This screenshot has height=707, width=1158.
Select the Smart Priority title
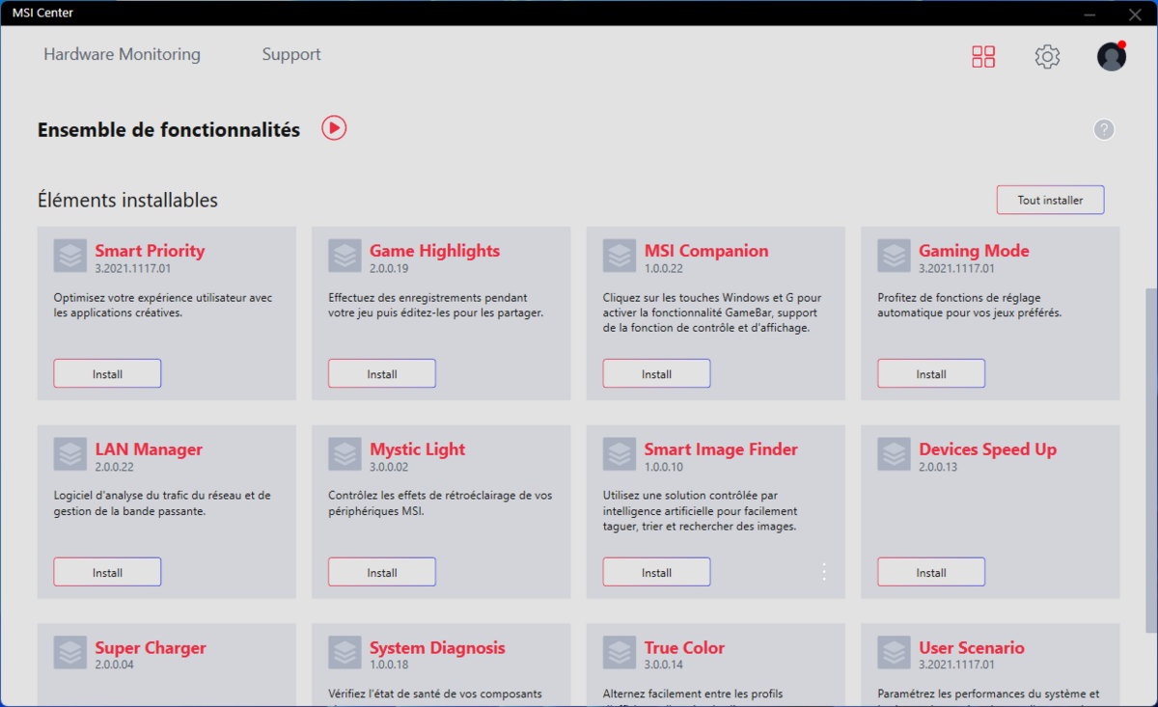point(150,251)
